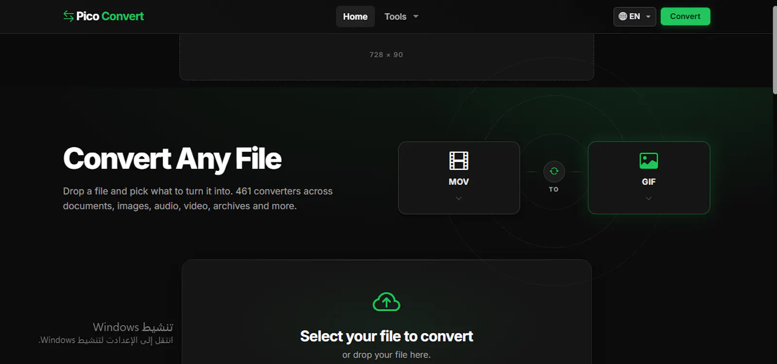This screenshot has height=364, width=777.
Task: Click 'Select your file to convert' text
Action: (387, 336)
